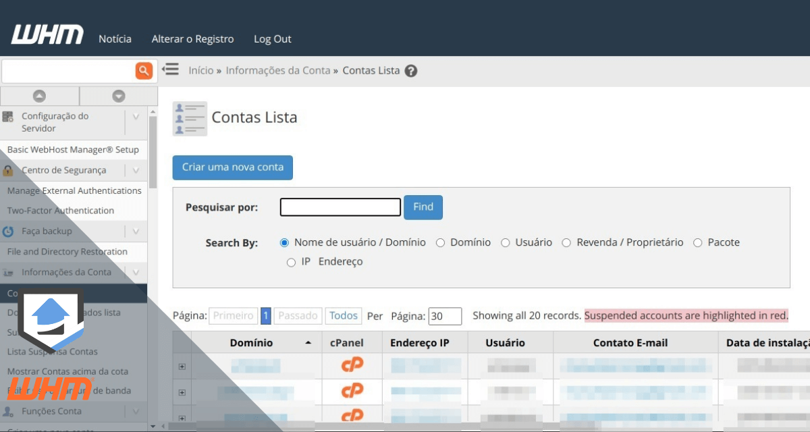Go to the Início breadcrumb link
Image resolution: width=810 pixels, height=432 pixels.
[201, 71]
